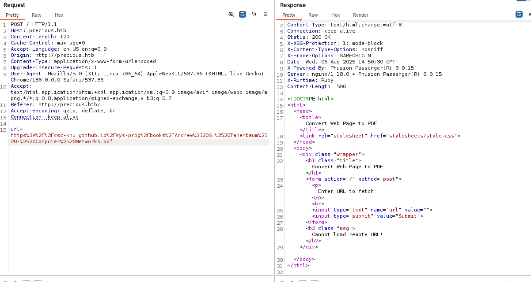Click the 'url=' parameter name in request body
The width and height of the screenshot is (531, 282).
[16, 130]
